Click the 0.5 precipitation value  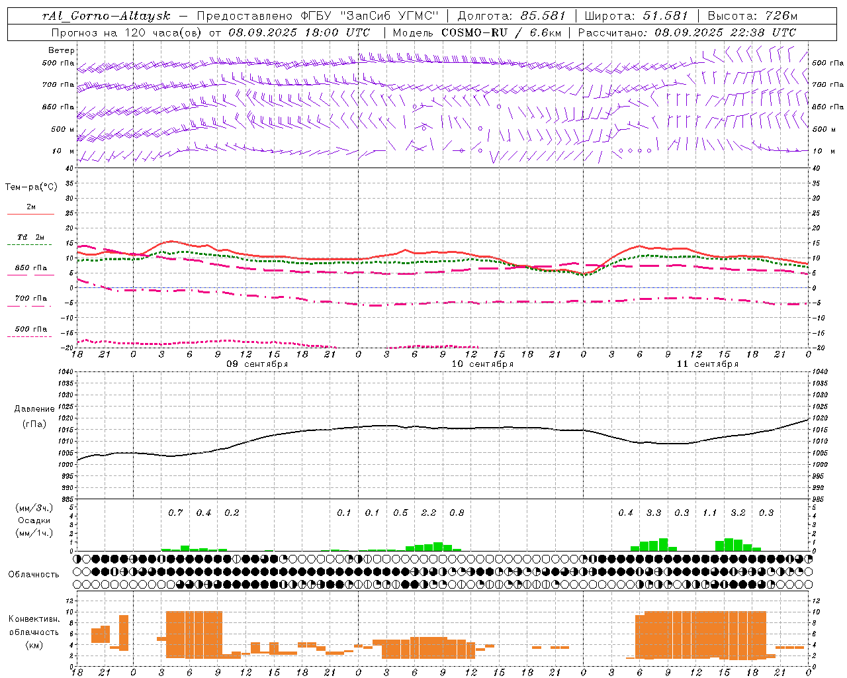[400, 513]
